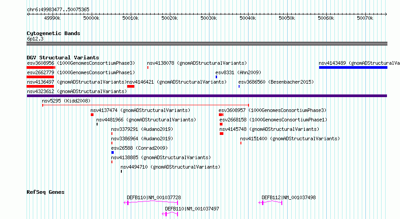Click the 50020k ruler tick label
Image resolution: width=400 pixels, height=219 pixels.
coord(169,18)
